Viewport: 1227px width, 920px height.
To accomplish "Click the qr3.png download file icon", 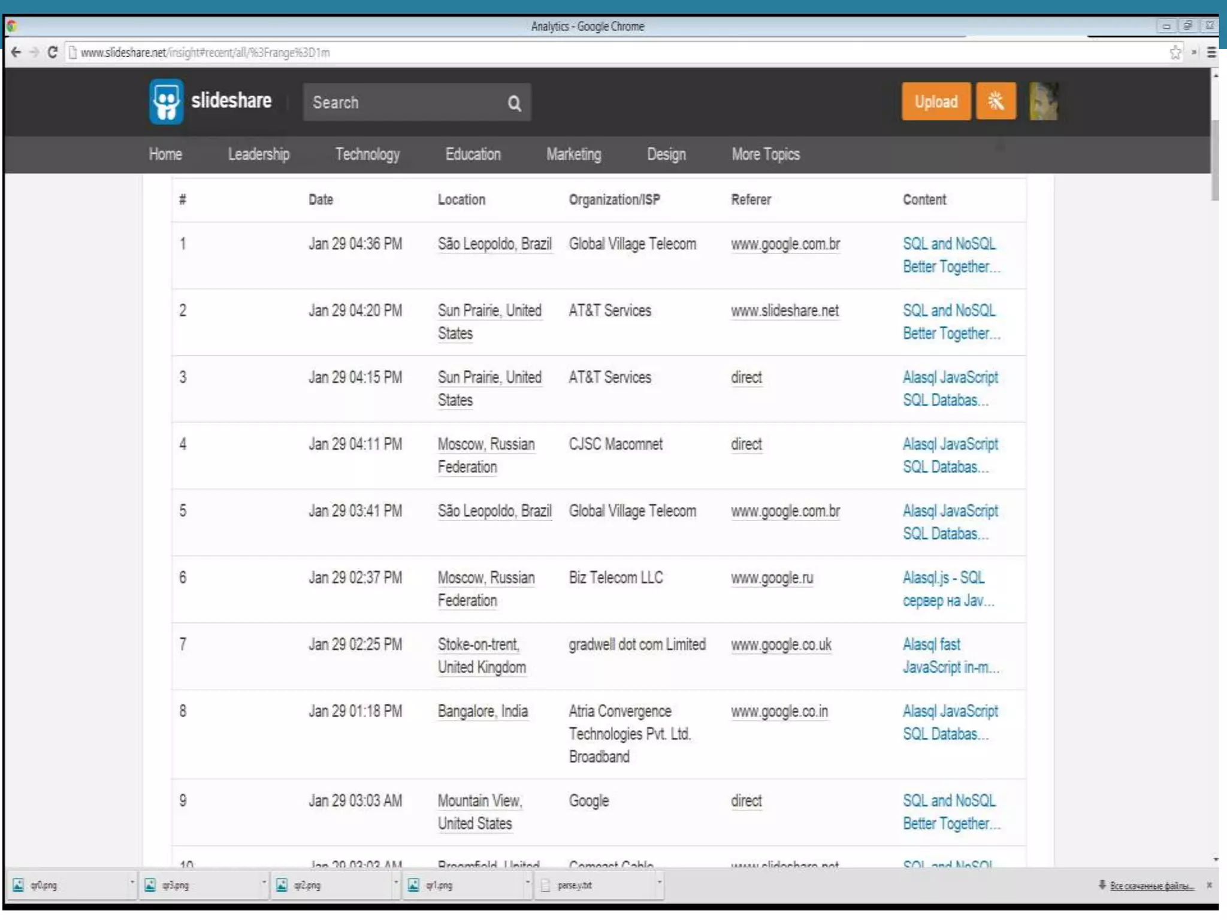I will (150, 885).
